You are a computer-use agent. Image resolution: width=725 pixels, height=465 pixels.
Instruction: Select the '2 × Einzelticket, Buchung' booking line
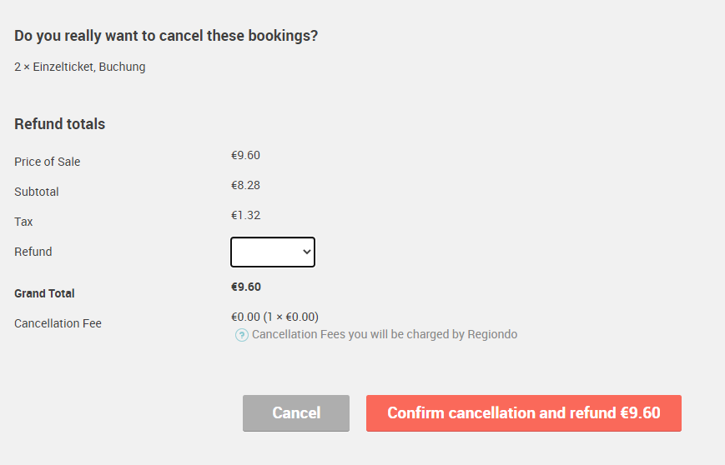[x=80, y=67]
